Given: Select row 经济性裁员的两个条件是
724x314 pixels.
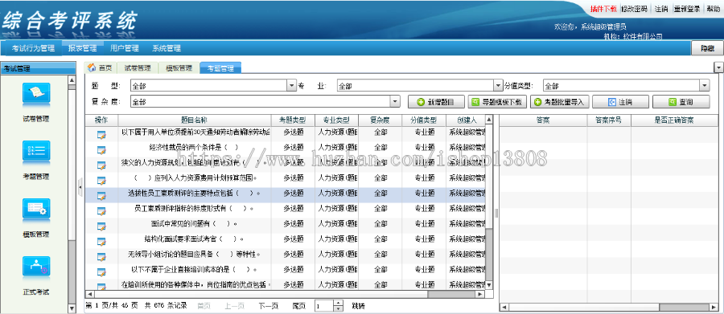Looking at the screenshot, I should (x=285, y=149).
